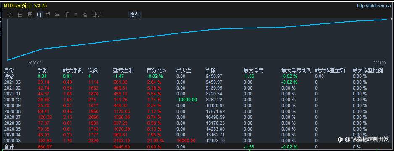Click the 最大浮亏比例 column header

296,71
